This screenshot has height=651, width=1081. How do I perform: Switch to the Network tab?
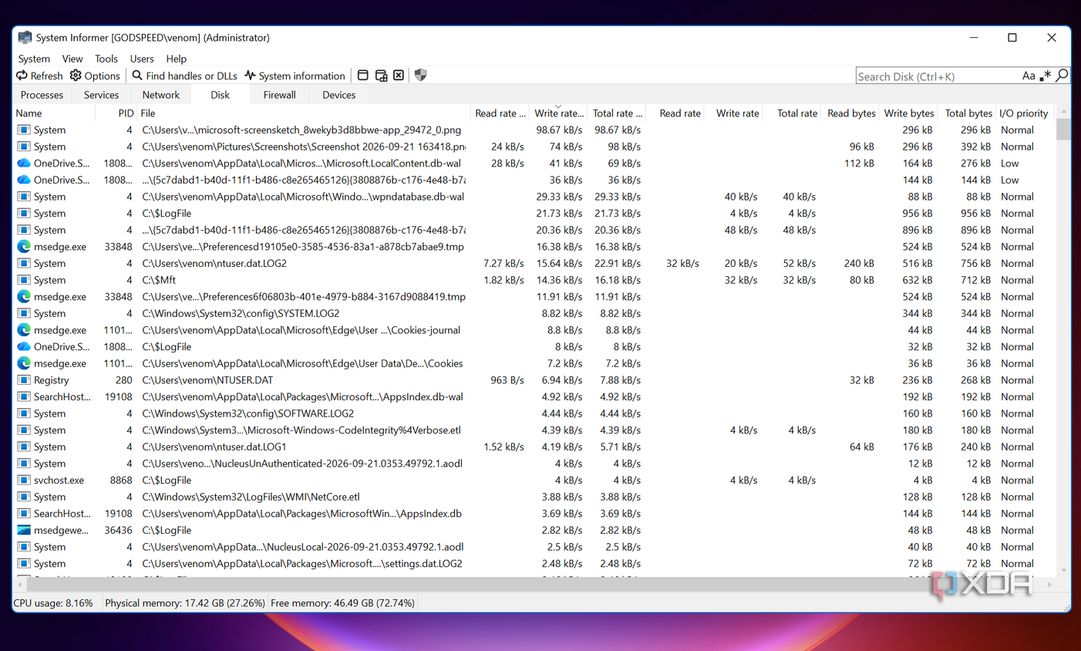[x=161, y=95]
